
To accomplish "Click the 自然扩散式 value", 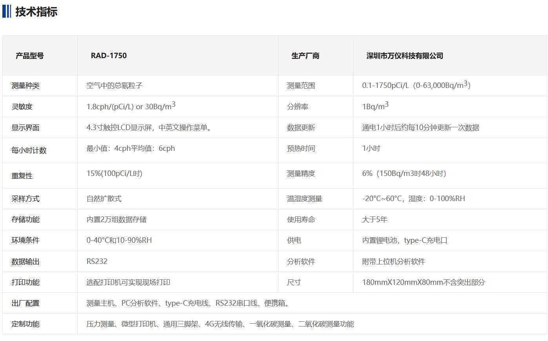I will click(104, 198).
